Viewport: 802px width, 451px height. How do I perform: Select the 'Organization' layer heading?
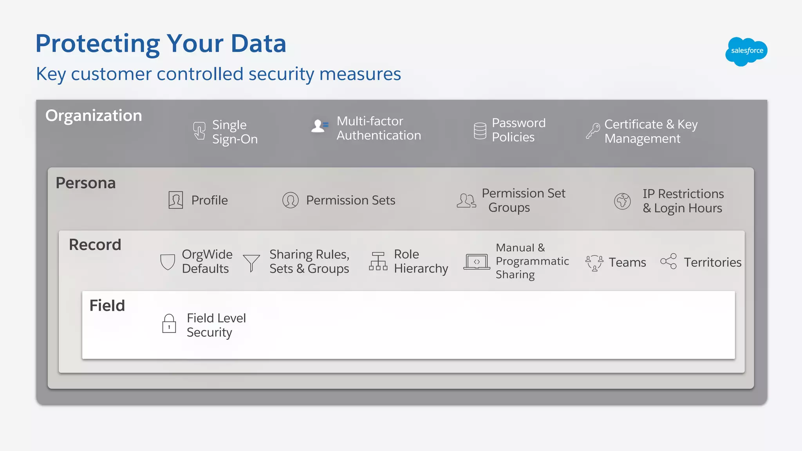point(94,116)
